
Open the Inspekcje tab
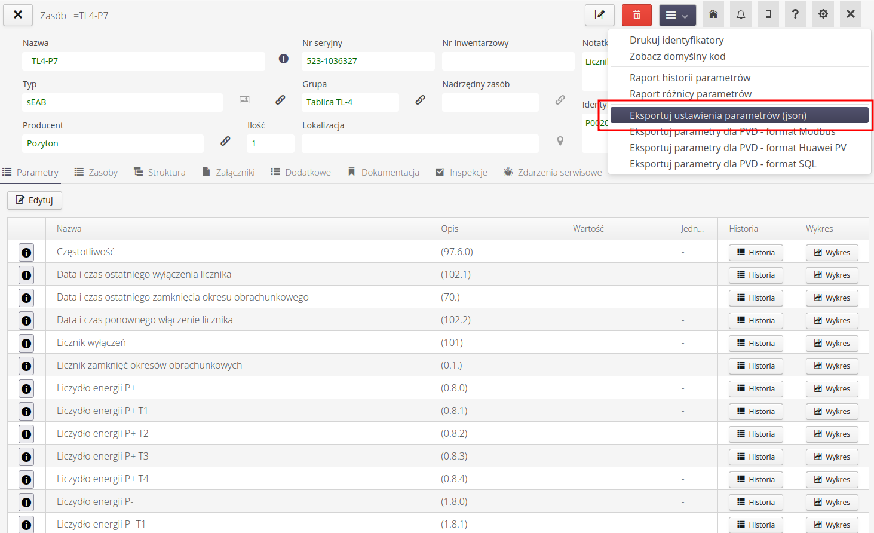pyautogui.click(x=461, y=173)
